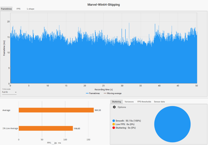Image resolution: width=208 pixels, height=145 pixels.
Task: Open the Y-Axis scale Full fit dropdown
Action: coord(9,92)
